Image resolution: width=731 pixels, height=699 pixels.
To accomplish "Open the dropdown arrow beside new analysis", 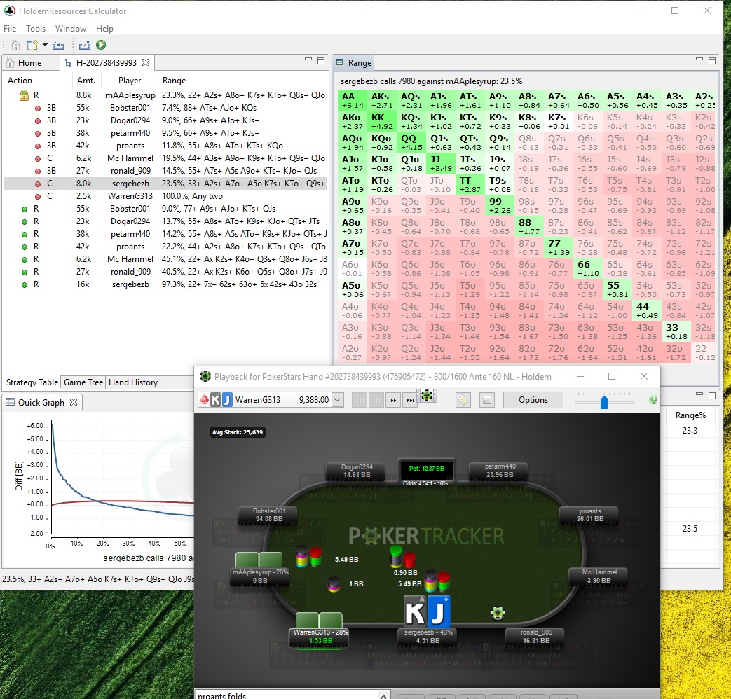I will tap(45, 46).
